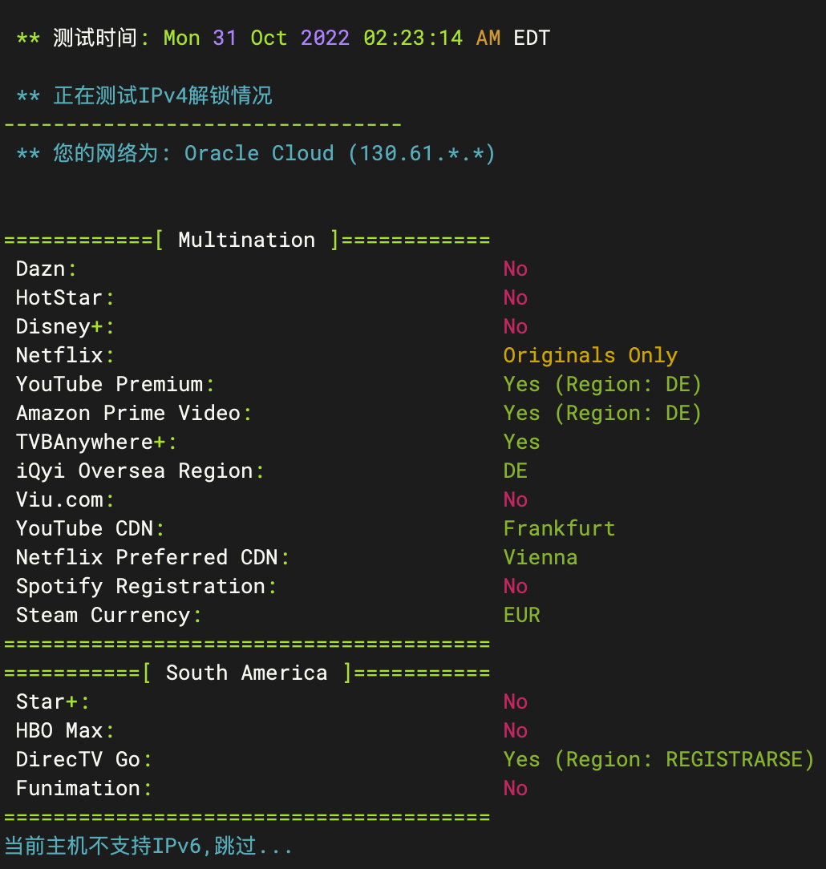Click the EUR Steam Currency value
Viewport: 826px width, 869px height.
point(521,615)
